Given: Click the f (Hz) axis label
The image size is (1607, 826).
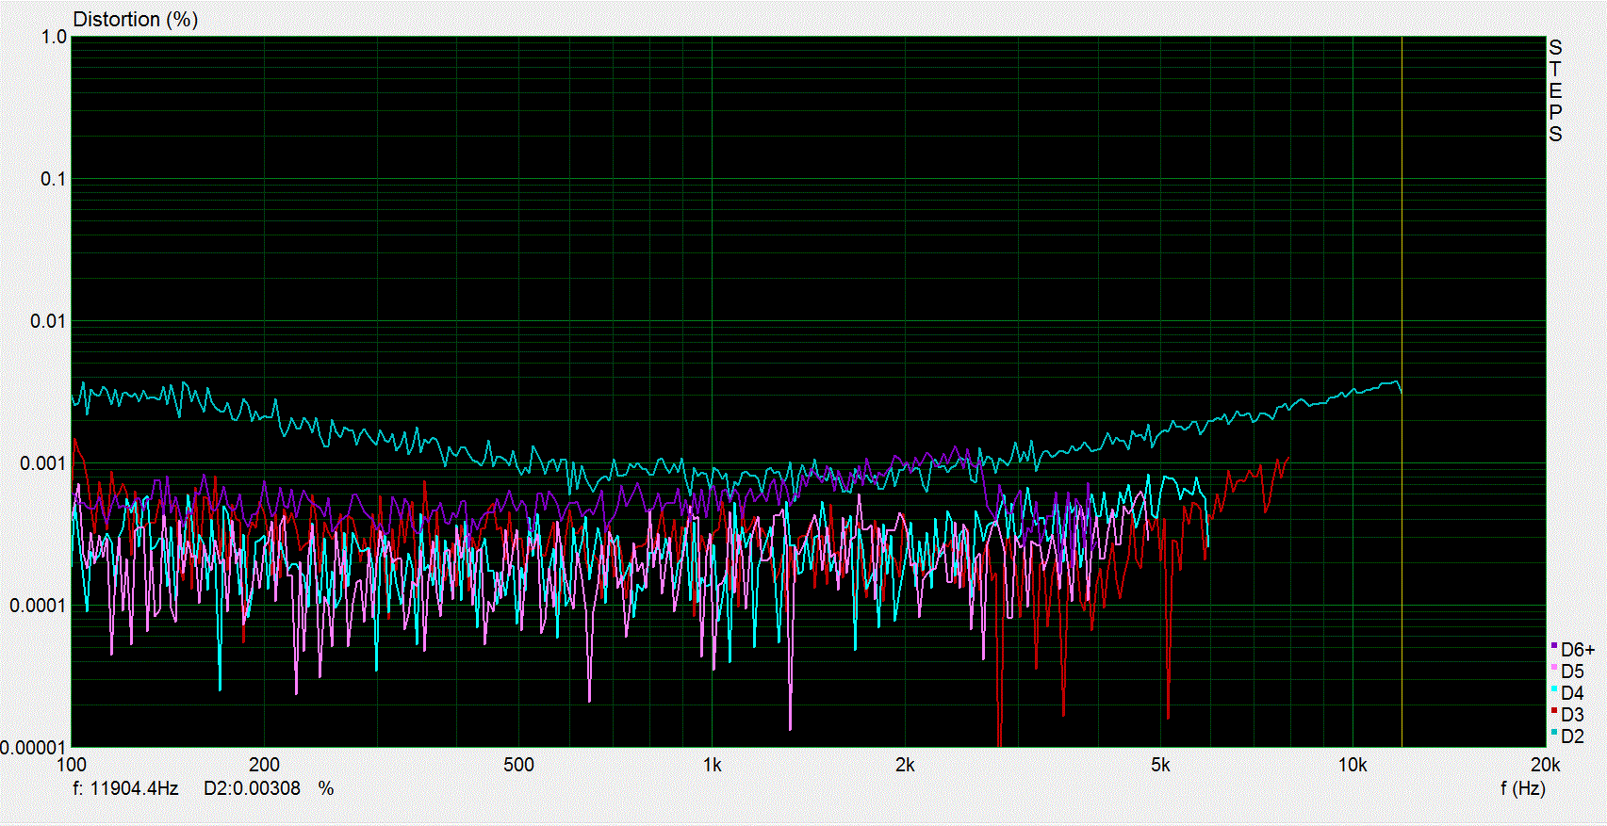Looking at the screenshot, I should coord(1522,788).
